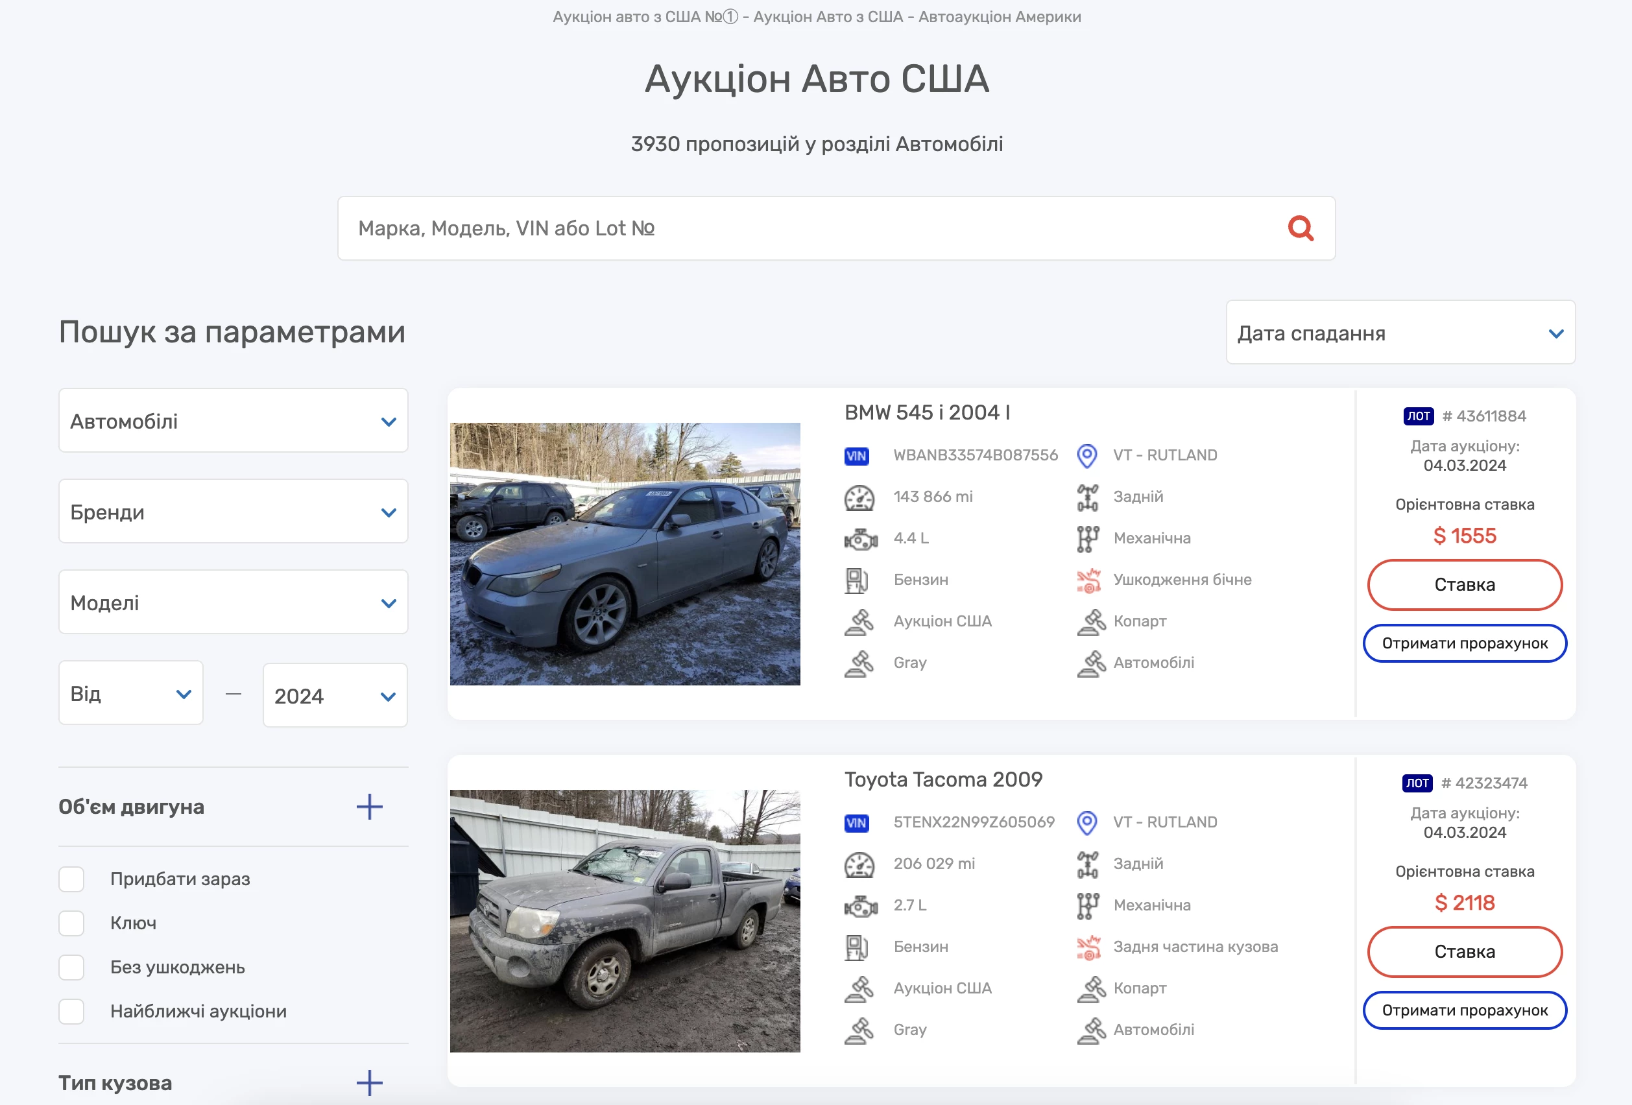Open the Дата спадання sort dropdown
The width and height of the screenshot is (1632, 1105).
point(1400,333)
